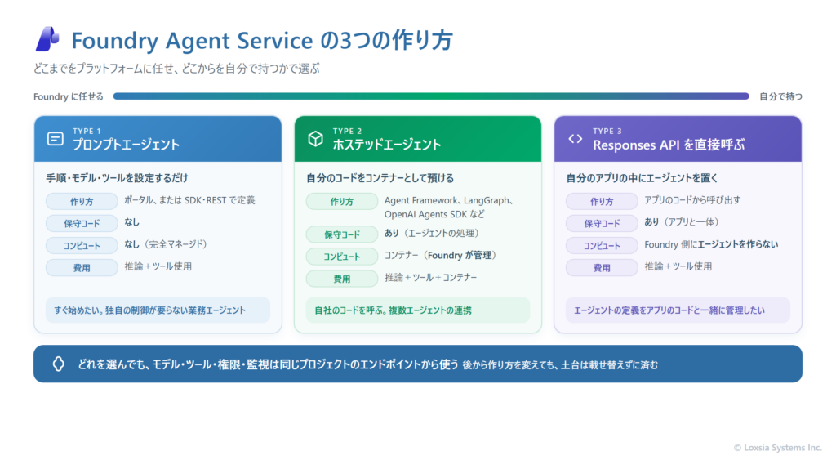This screenshot has width=836, height=460.
Task: Click the icon in the bottom blue banner
Action: (x=59, y=364)
